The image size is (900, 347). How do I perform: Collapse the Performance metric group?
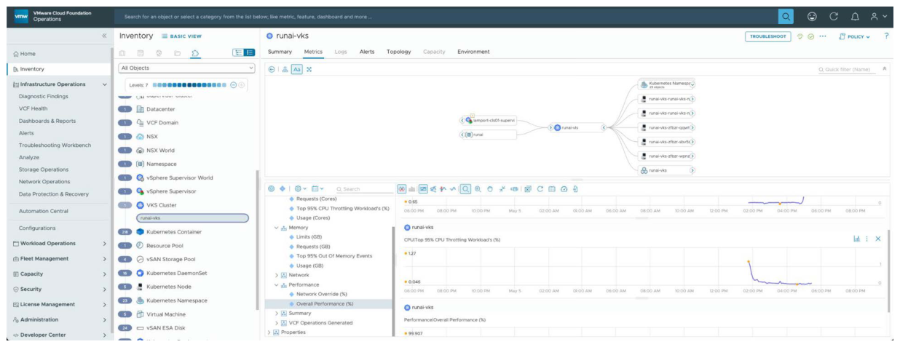point(277,285)
